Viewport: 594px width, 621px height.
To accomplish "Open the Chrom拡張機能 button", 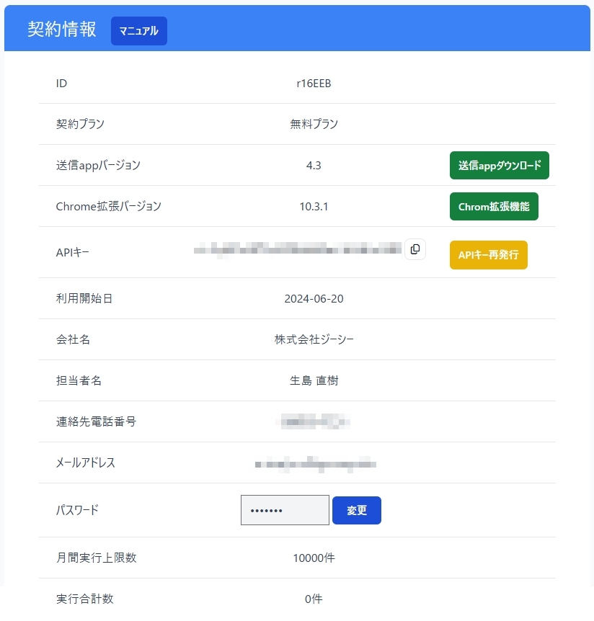I will tap(493, 206).
